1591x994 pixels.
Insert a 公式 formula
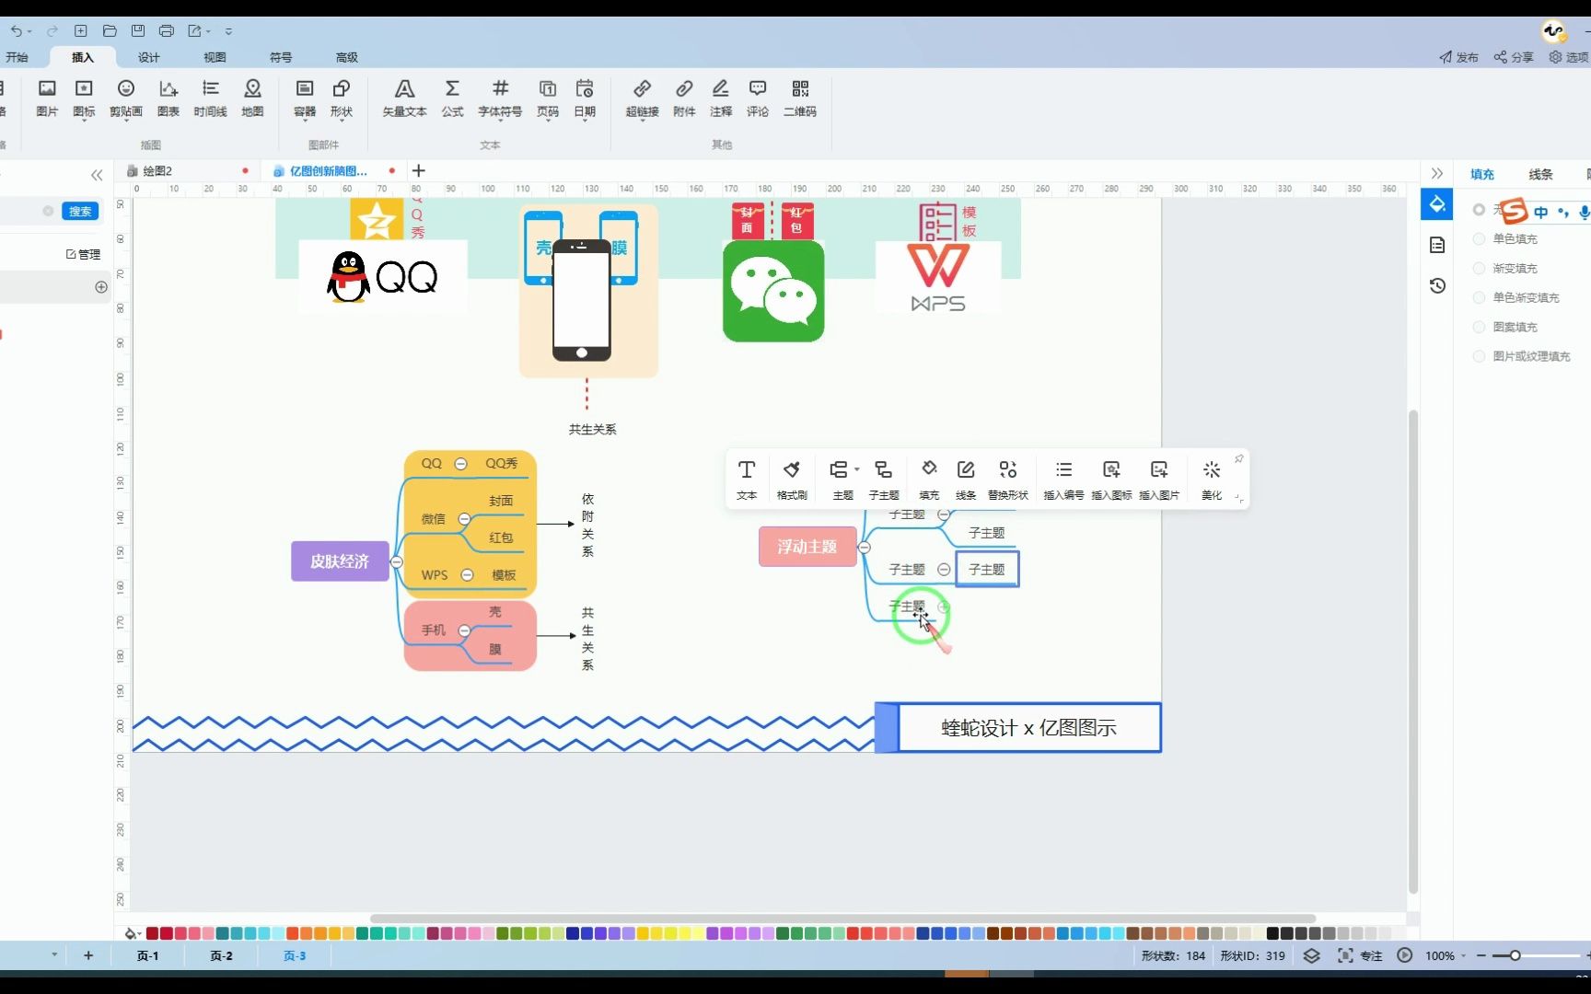[x=452, y=98]
